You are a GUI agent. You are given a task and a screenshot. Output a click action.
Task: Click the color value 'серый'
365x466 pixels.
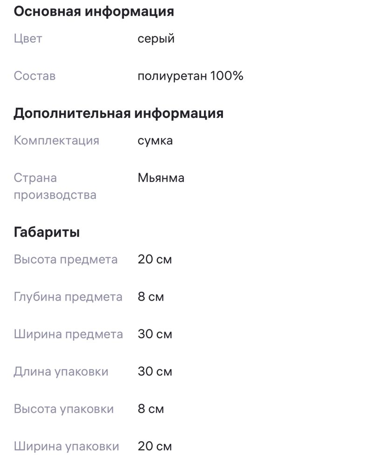(156, 39)
